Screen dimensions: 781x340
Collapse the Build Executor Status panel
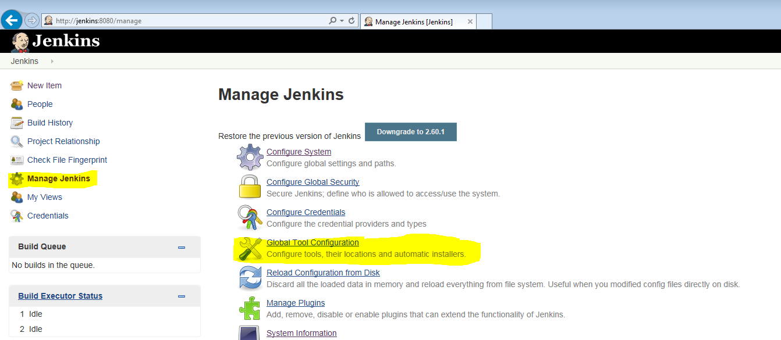coord(182,296)
